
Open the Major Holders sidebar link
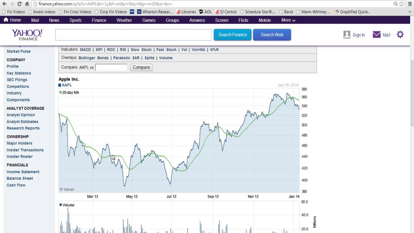19,143
